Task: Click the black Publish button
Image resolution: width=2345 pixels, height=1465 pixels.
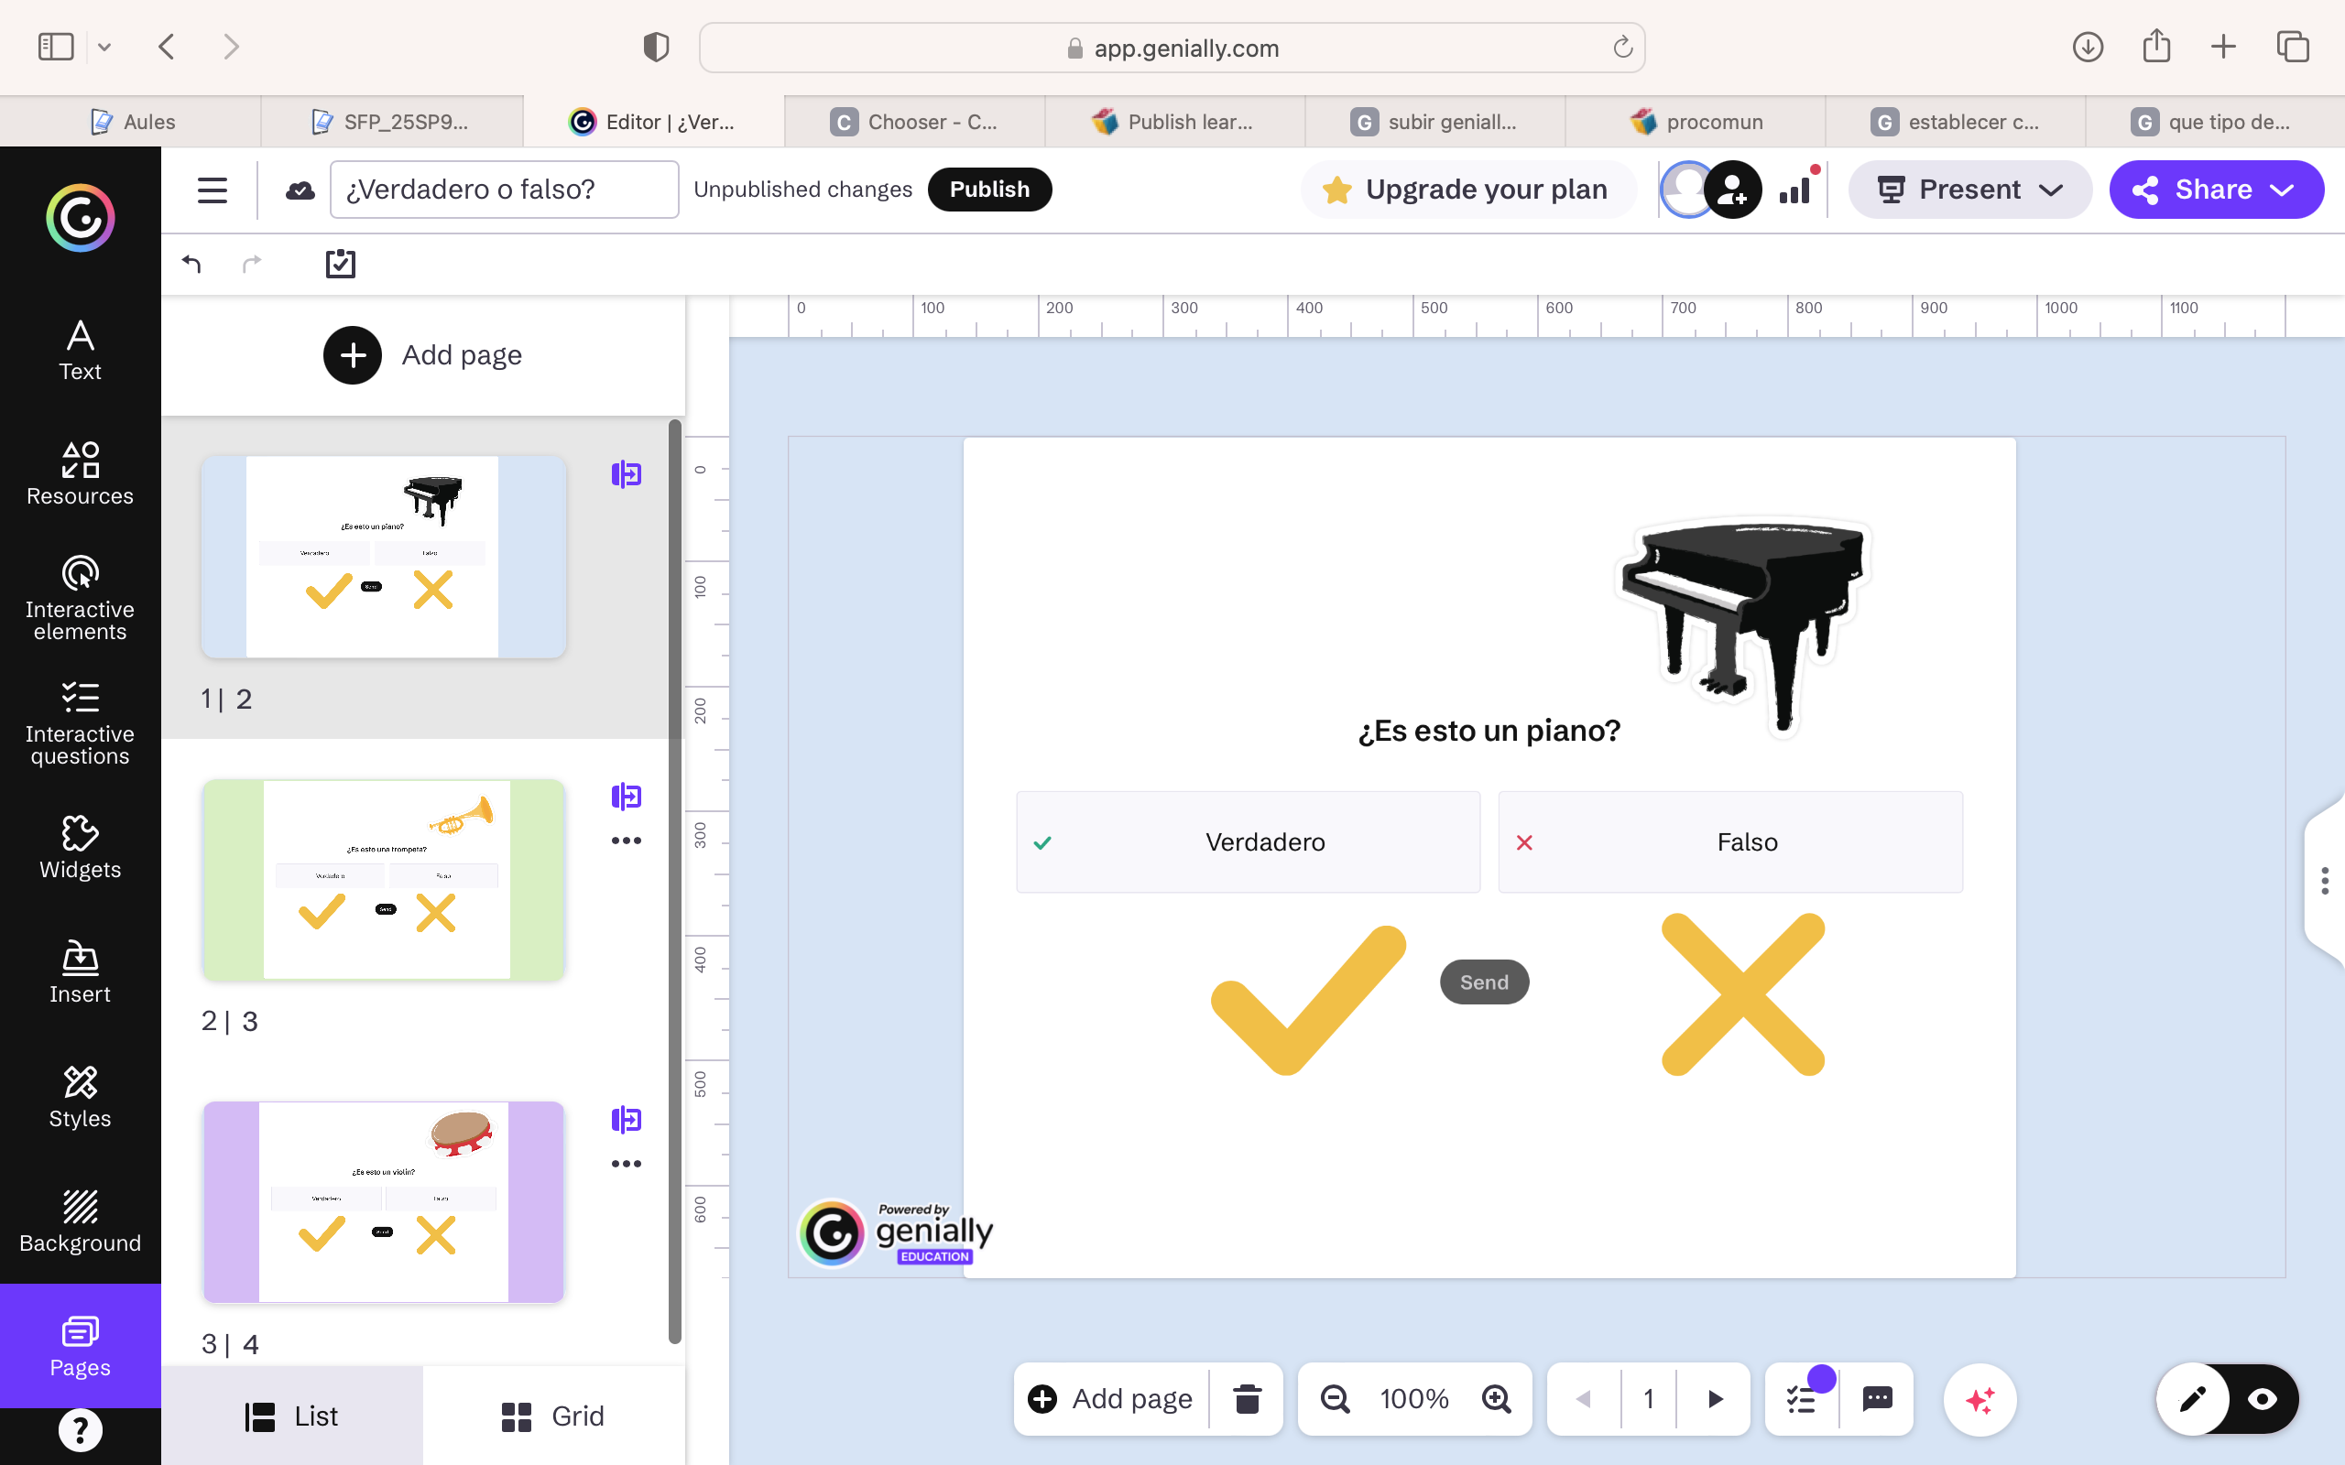Action: pos(988,189)
